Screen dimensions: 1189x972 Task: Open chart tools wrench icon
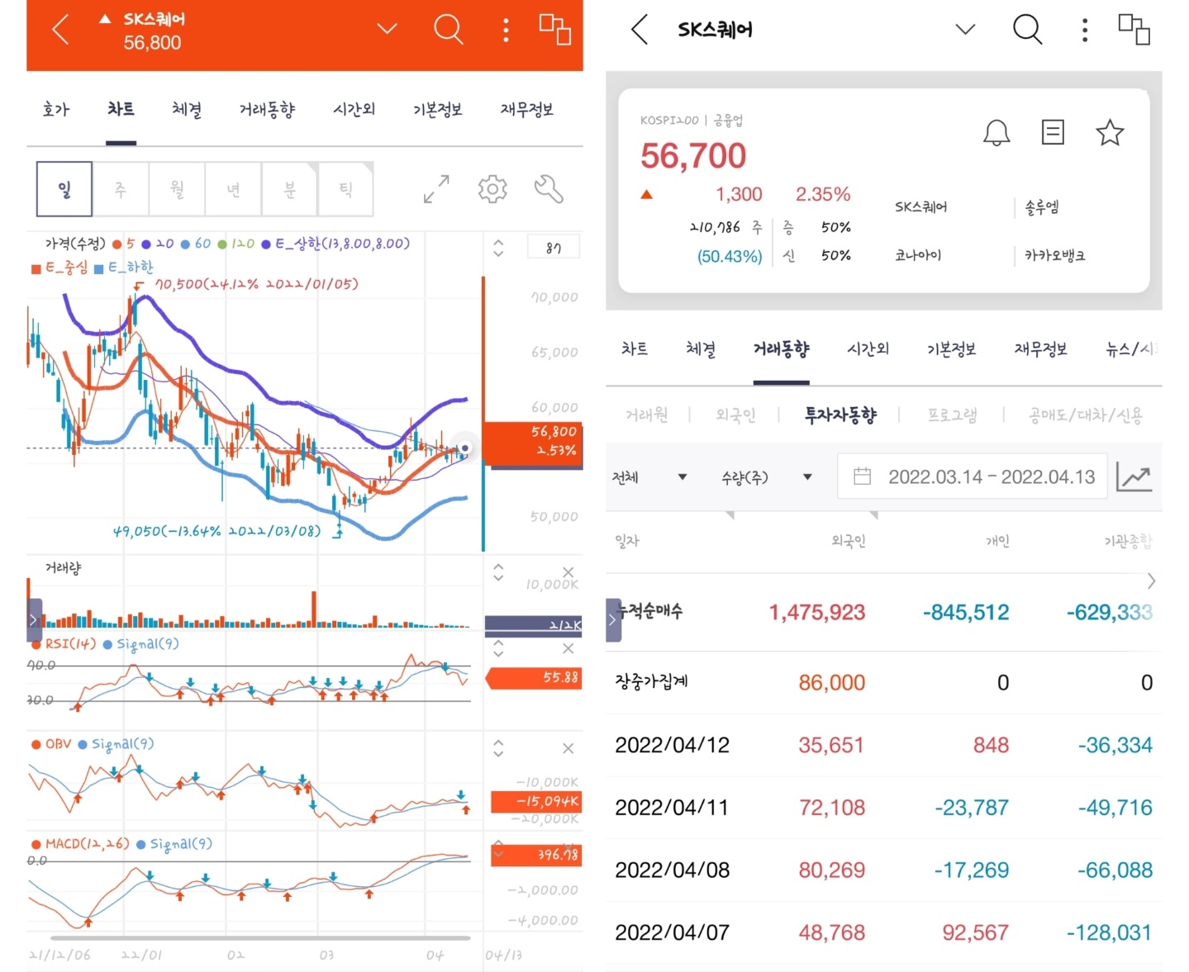549,189
